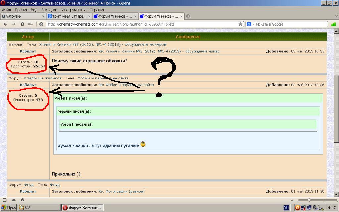
Task: Open the RU keyboard language selector
Action: 286,208
